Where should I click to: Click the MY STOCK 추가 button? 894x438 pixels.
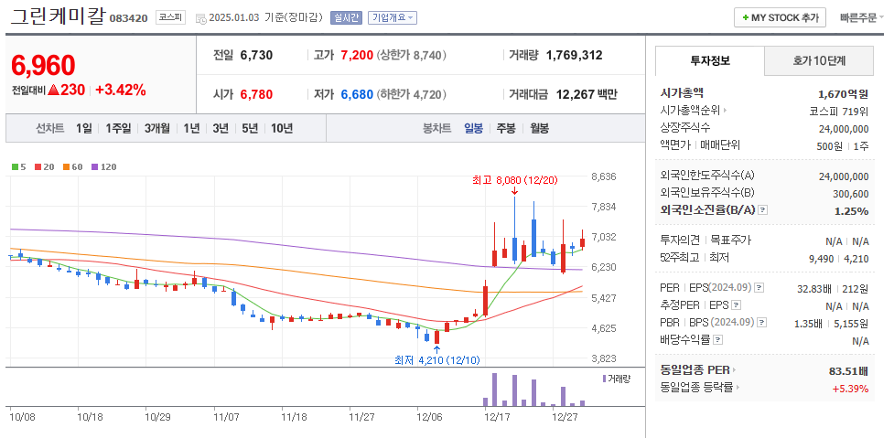click(x=780, y=17)
